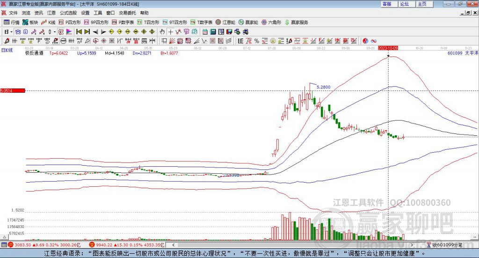
Task: Click the 收601099分笔 status entry
Action: point(445,245)
